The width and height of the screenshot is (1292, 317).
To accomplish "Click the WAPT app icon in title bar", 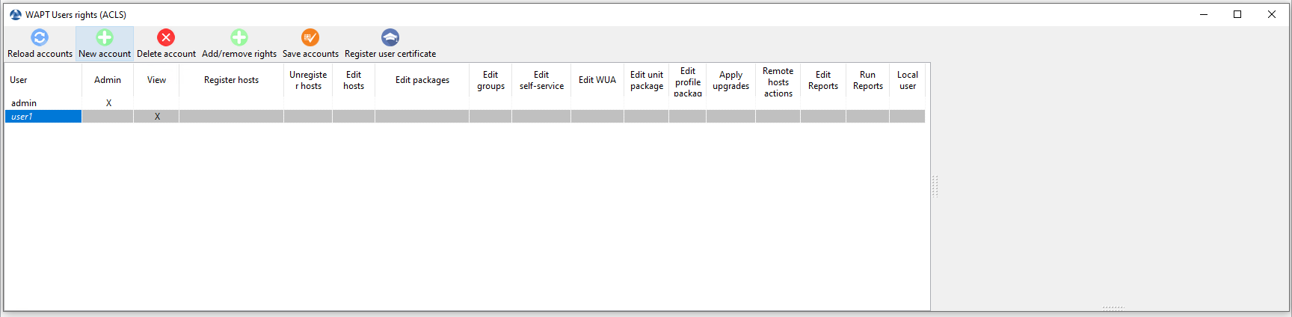I will [15, 14].
